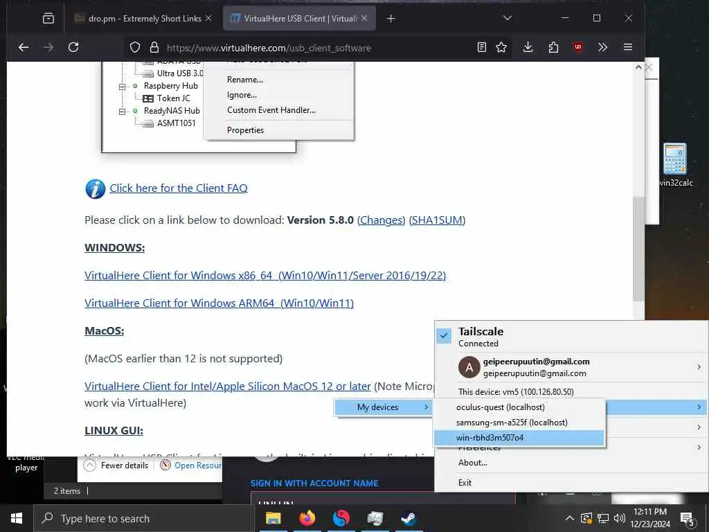Show hidden tray icons chevron
Viewport: 709px width, 532px height.
click(x=570, y=518)
